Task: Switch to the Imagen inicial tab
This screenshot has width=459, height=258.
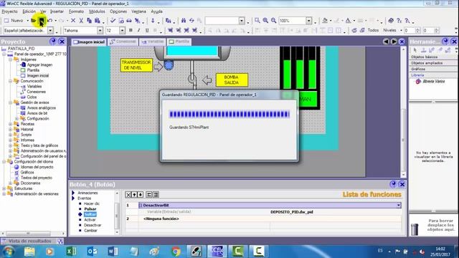Action: [89, 42]
